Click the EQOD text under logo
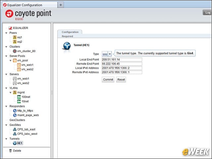 tap(19, 19)
